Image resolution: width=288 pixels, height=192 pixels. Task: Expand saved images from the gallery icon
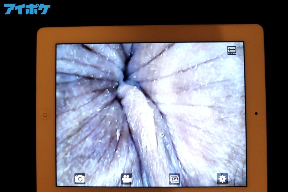175,178
